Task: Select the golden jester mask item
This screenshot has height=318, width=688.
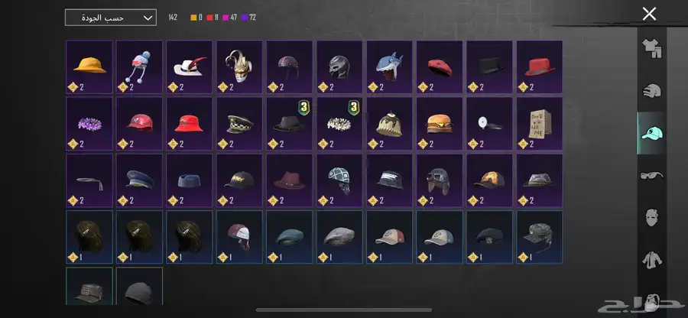Action: (x=239, y=67)
